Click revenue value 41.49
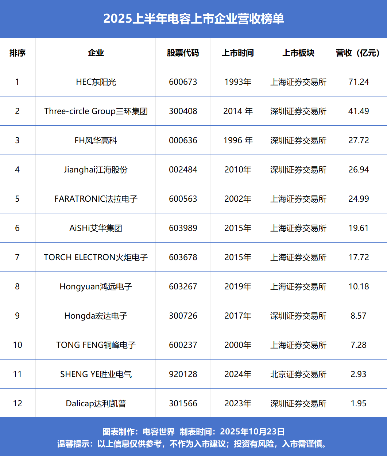The width and height of the screenshot is (387, 456). tap(359, 111)
